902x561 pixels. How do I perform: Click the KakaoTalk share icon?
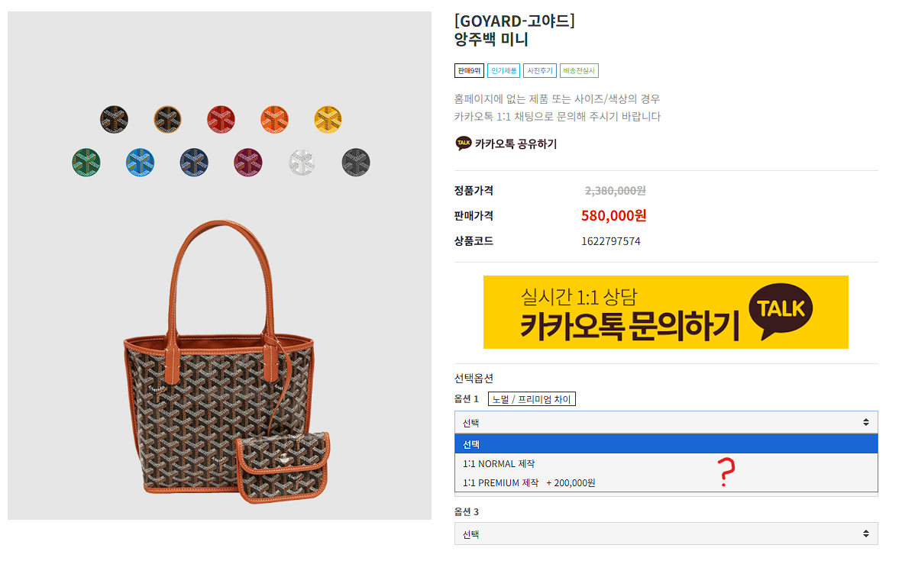(463, 143)
